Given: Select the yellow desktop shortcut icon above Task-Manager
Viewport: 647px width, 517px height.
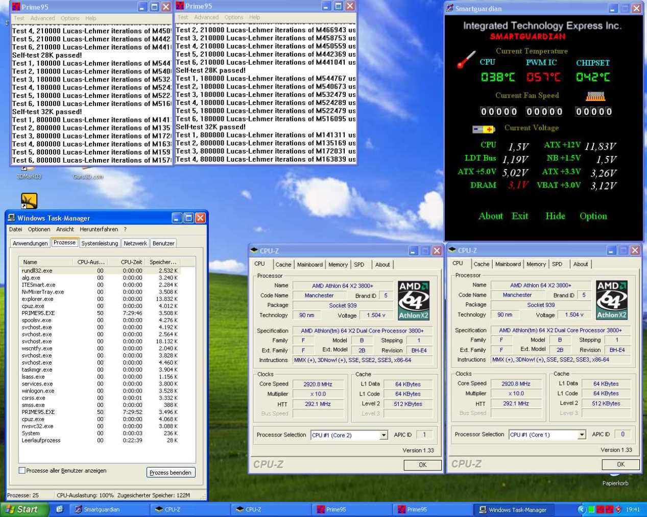Looking at the screenshot, I should 29,200.
